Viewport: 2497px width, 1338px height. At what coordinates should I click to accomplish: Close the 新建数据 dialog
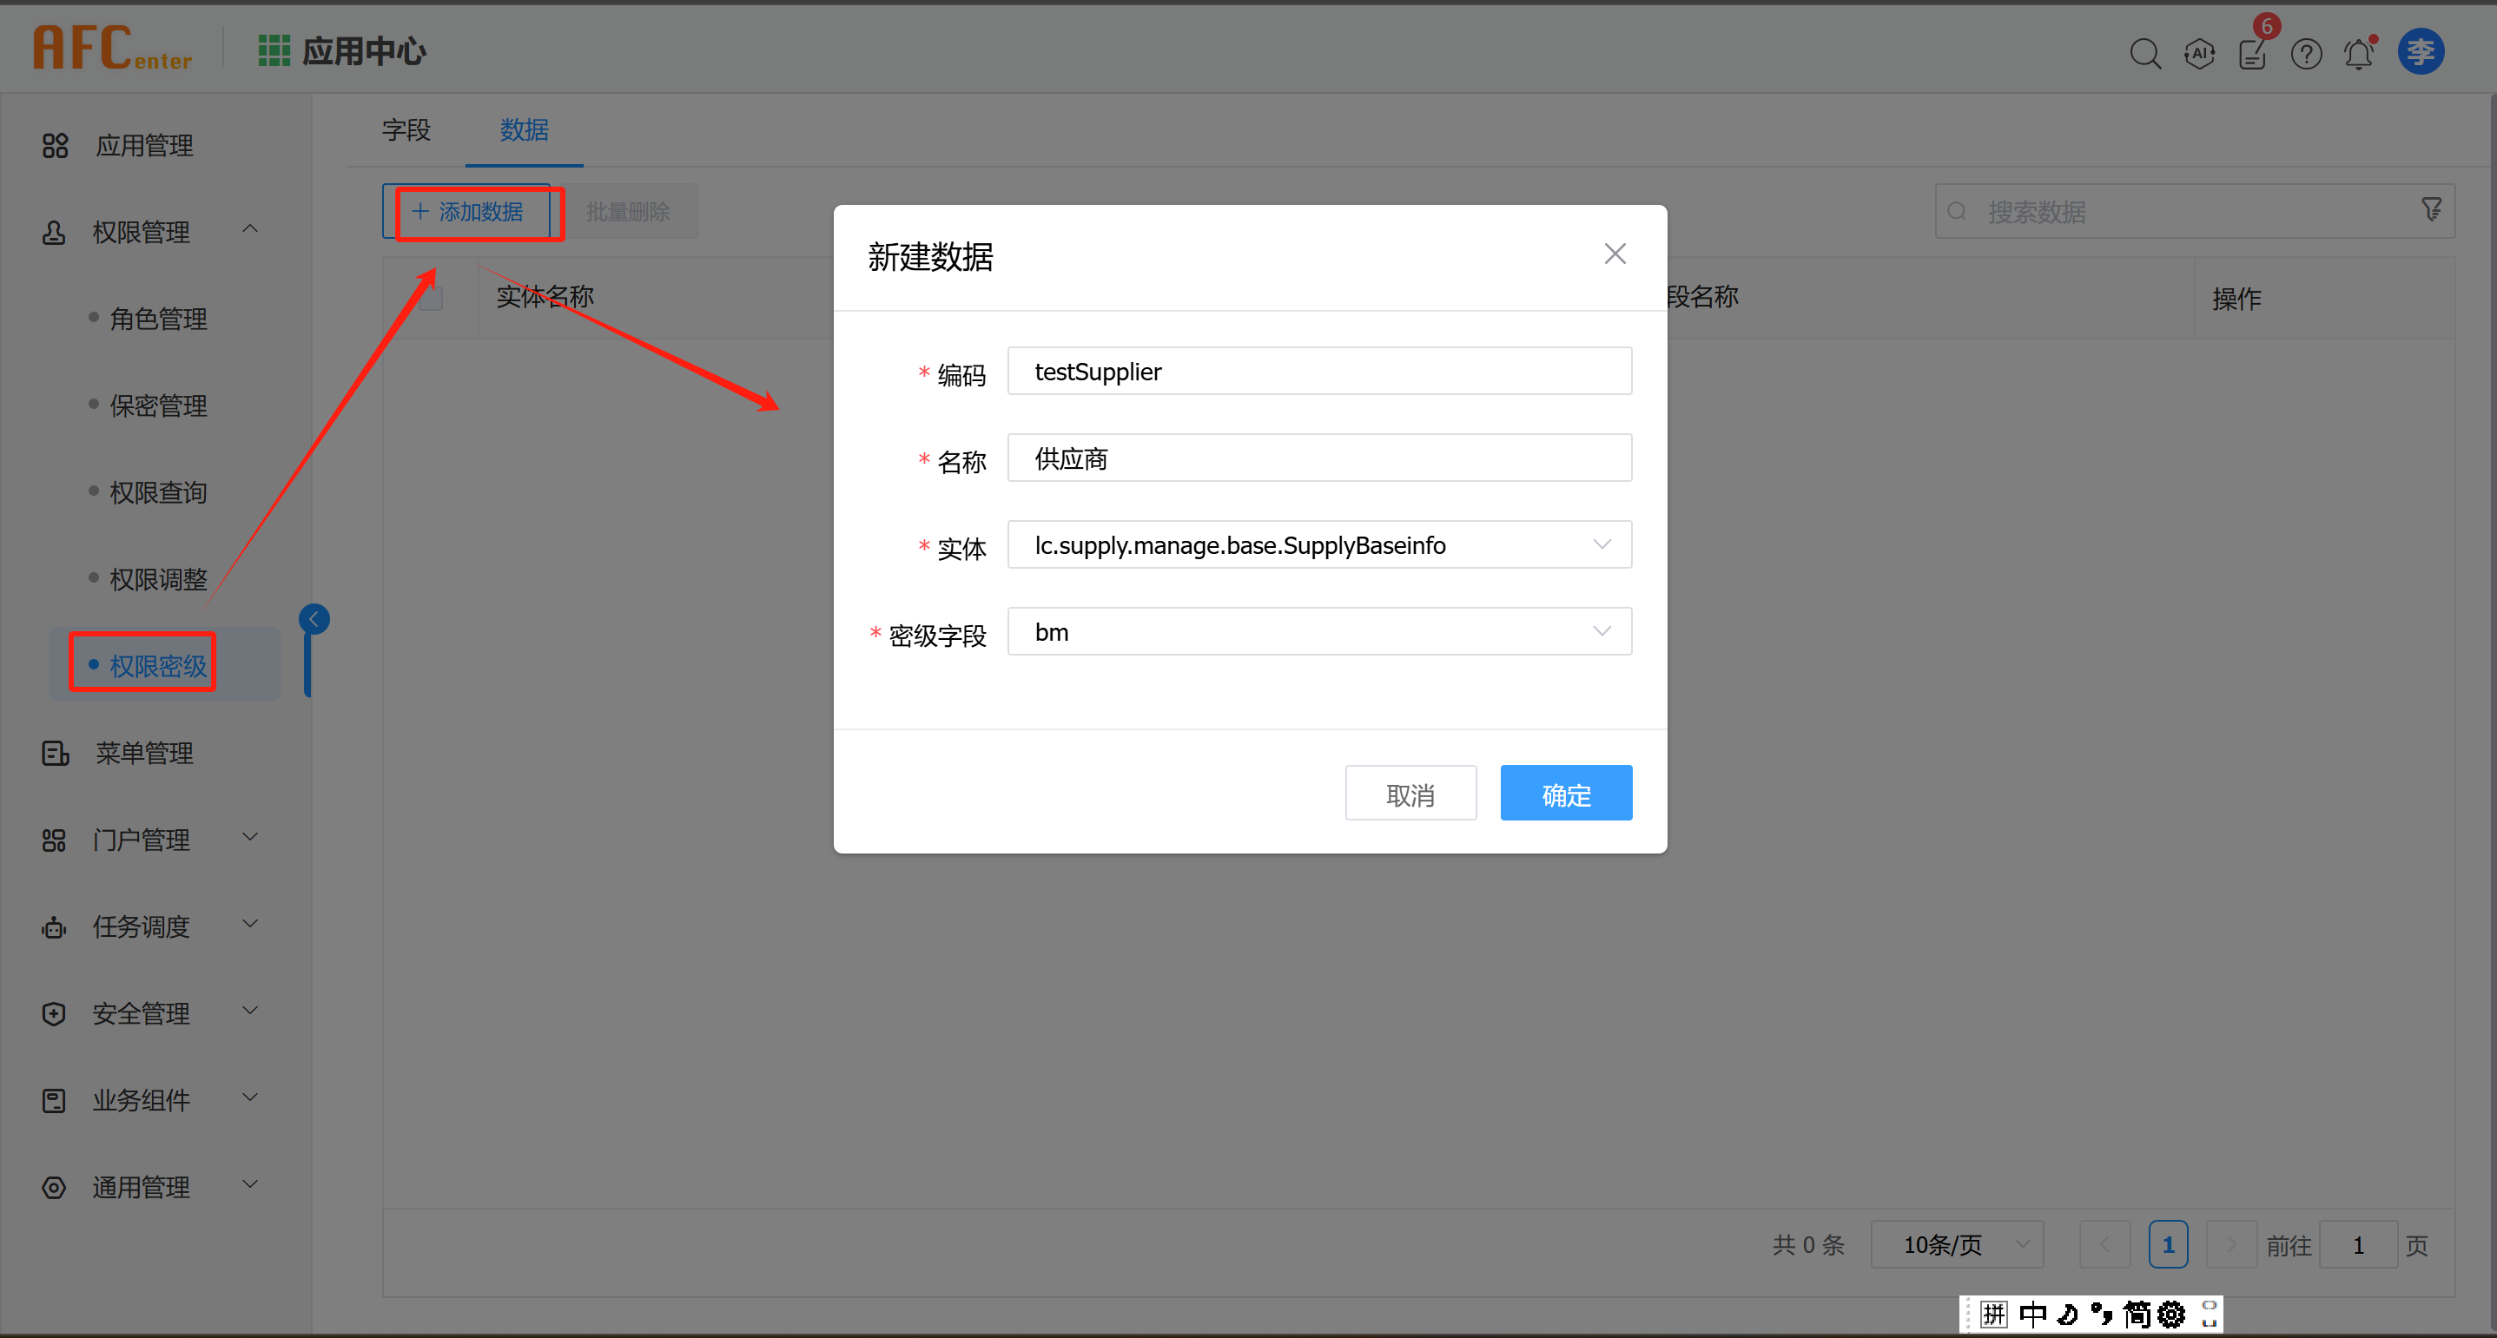click(x=1614, y=254)
